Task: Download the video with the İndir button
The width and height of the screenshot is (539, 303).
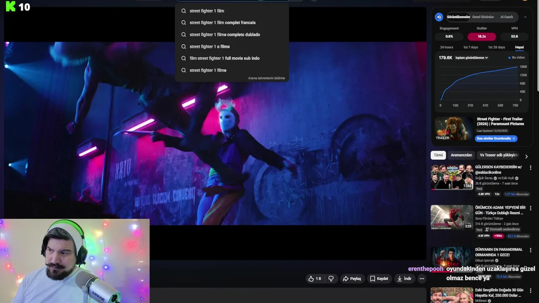Action: (x=404, y=279)
